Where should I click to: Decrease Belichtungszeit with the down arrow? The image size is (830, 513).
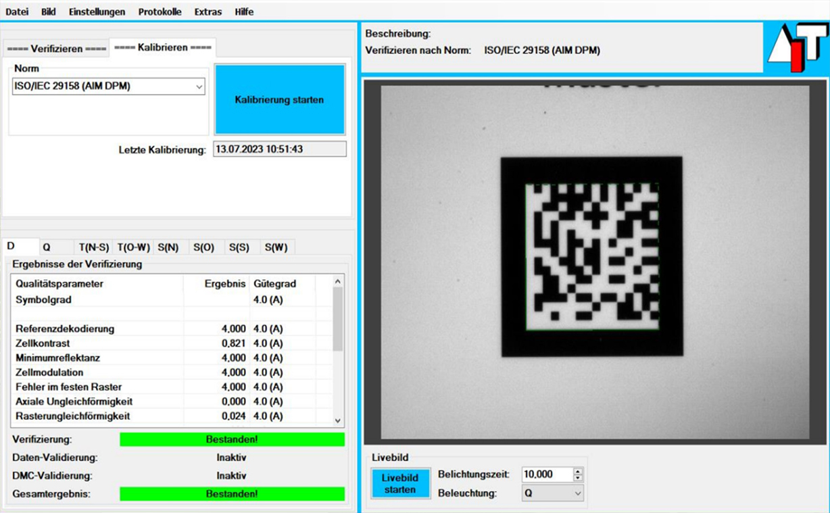click(x=577, y=478)
